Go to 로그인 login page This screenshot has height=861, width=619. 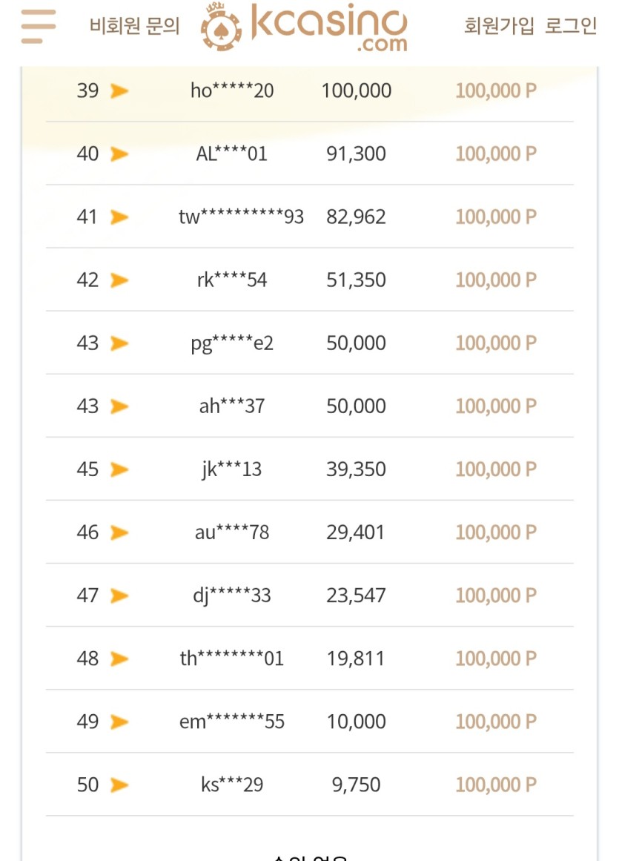(571, 26)
